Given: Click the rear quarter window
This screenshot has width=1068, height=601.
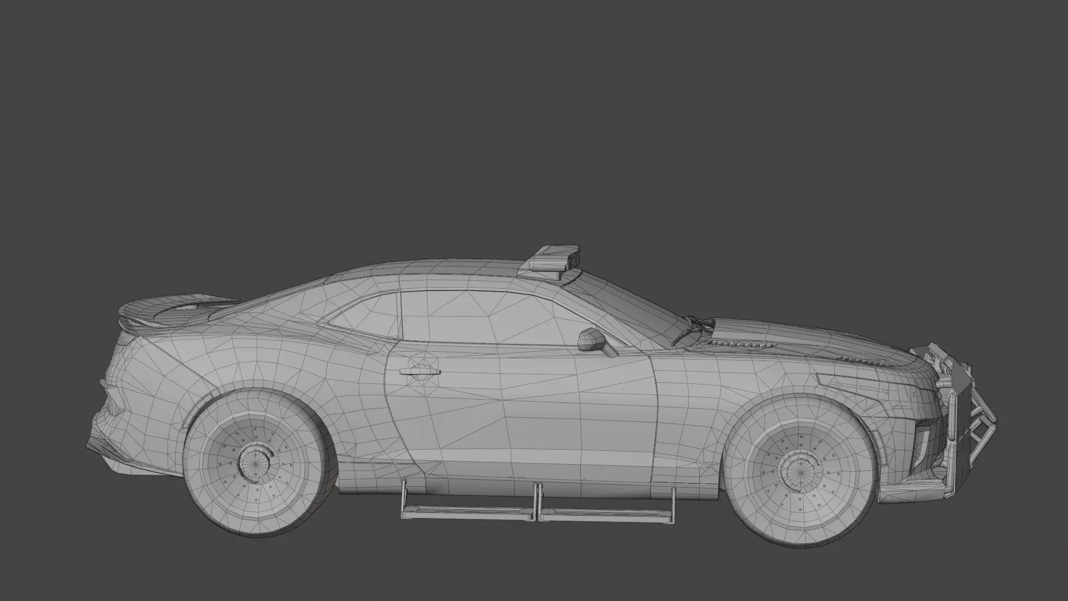Looking at the screenshot, I should click(x=364, y=316).
